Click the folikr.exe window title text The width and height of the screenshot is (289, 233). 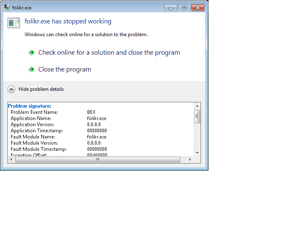tap(22, 8)
